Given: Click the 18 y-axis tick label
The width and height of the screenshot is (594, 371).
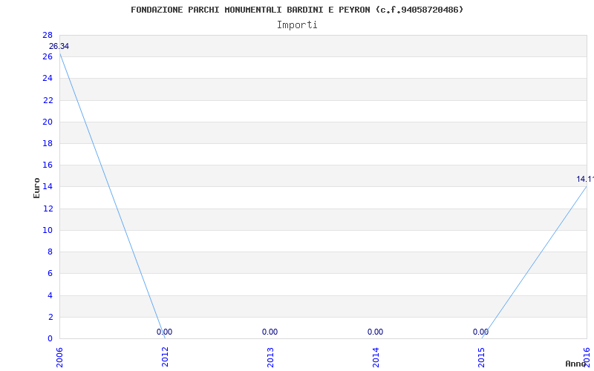Looking at the screenshot, I should (x=48, y=143).
